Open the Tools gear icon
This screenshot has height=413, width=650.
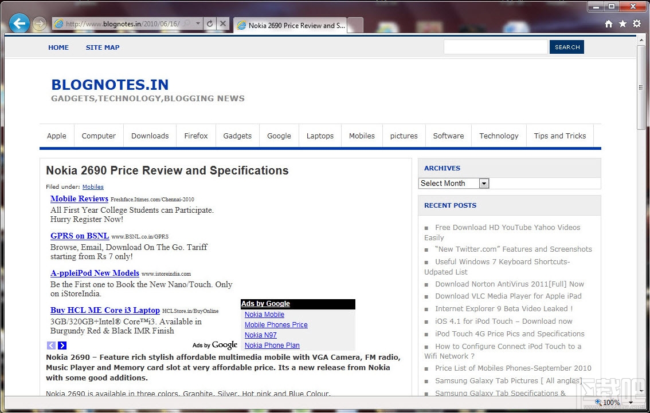(637, 24)
